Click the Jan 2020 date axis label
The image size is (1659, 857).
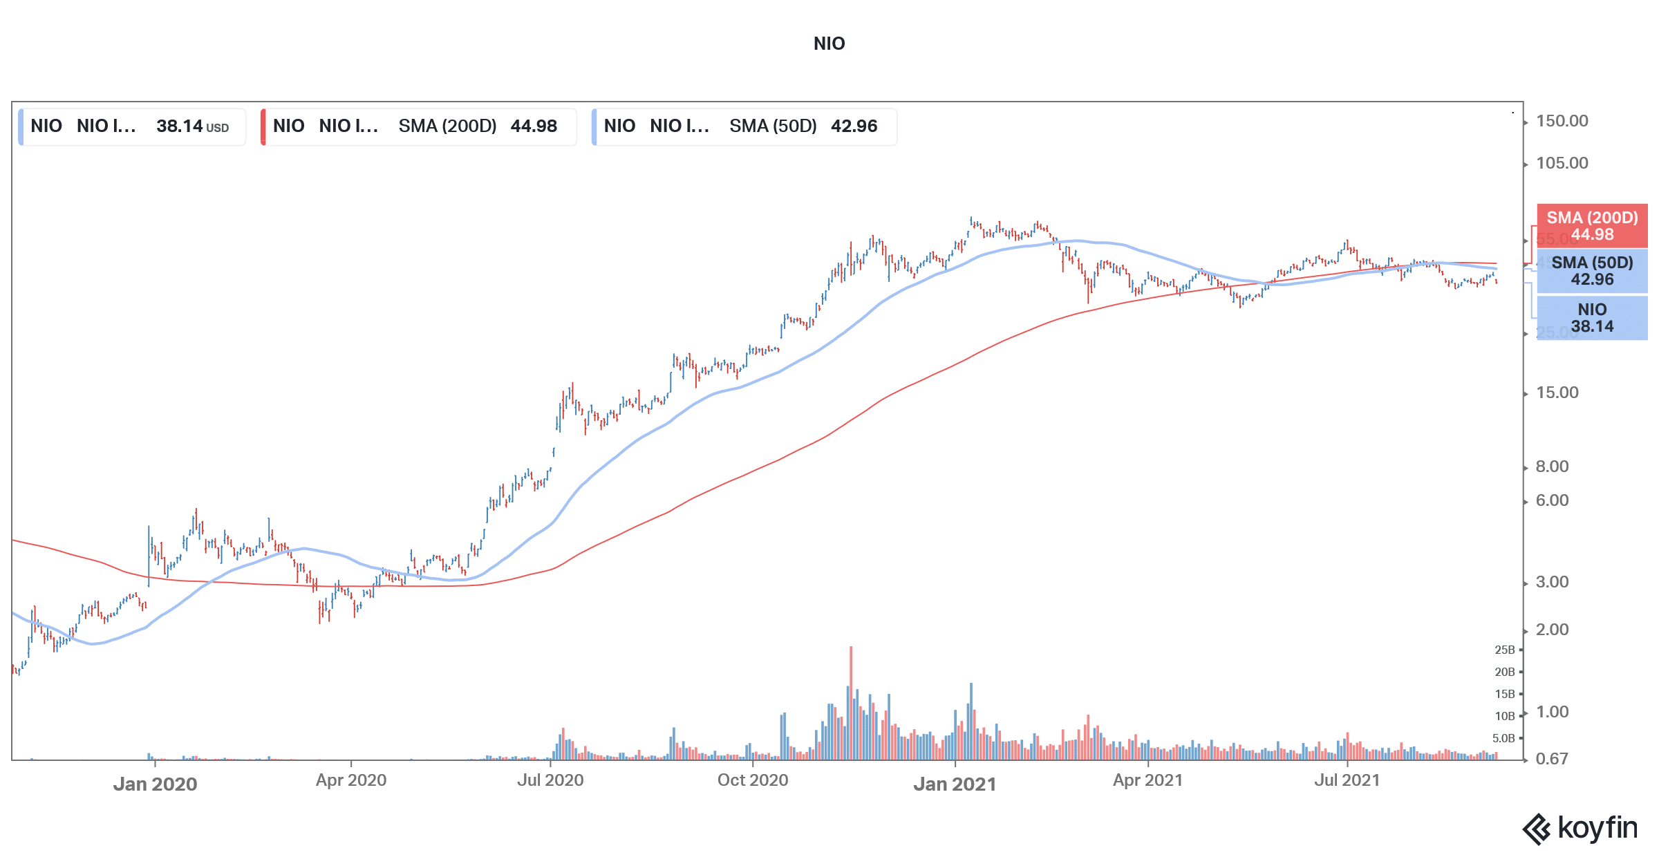pos(155,784)
